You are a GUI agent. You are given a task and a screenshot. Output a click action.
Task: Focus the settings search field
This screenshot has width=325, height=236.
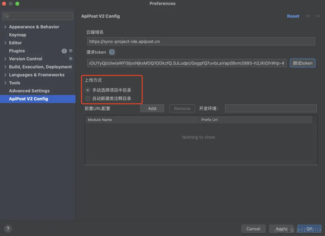[38, 16]
